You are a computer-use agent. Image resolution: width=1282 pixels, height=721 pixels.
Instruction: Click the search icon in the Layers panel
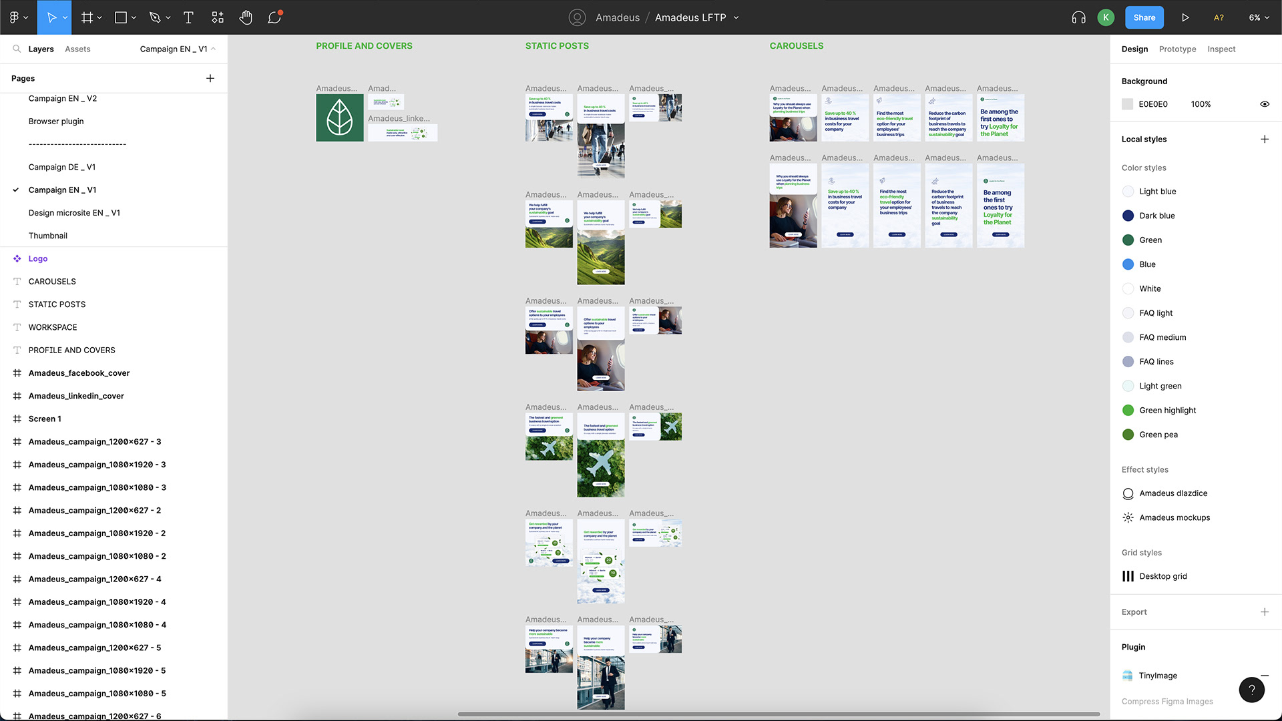[x=17, y=49]
